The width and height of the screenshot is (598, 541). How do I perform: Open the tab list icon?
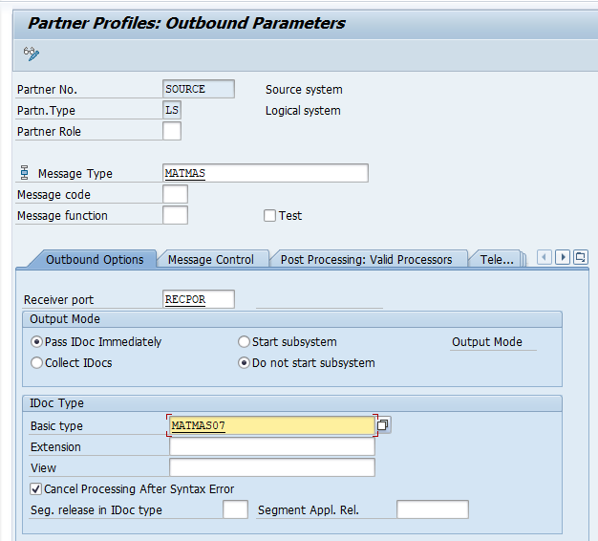pos(580,257)
